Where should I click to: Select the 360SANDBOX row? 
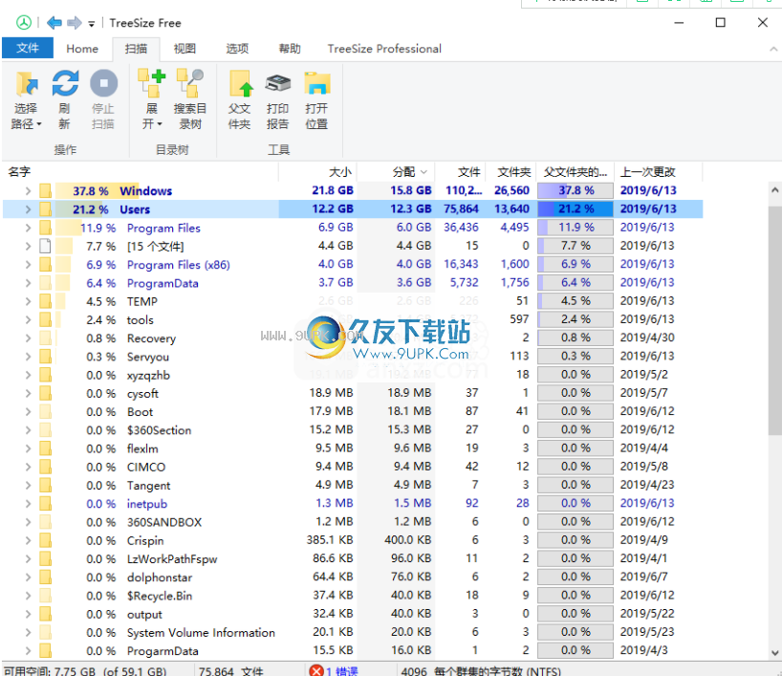point(353,522)
